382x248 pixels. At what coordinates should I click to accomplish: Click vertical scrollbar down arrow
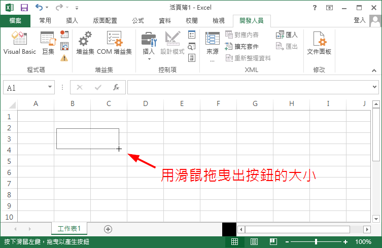pos(376,219)
